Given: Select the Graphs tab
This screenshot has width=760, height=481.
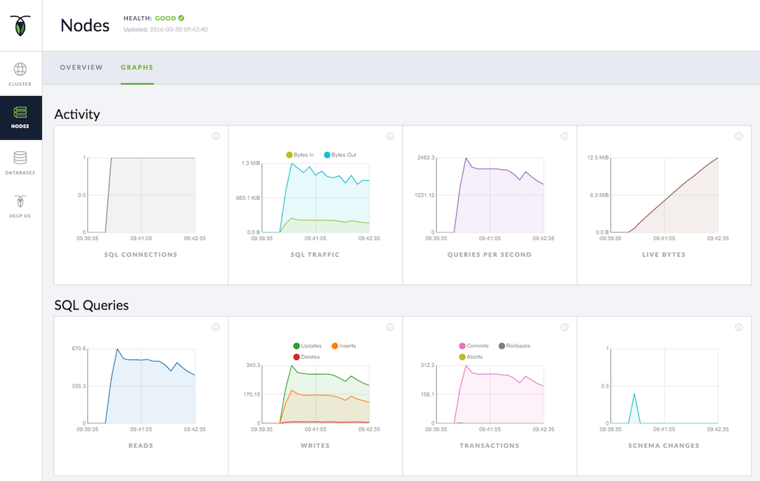Looking at the screenshot, I should [137, 68].
